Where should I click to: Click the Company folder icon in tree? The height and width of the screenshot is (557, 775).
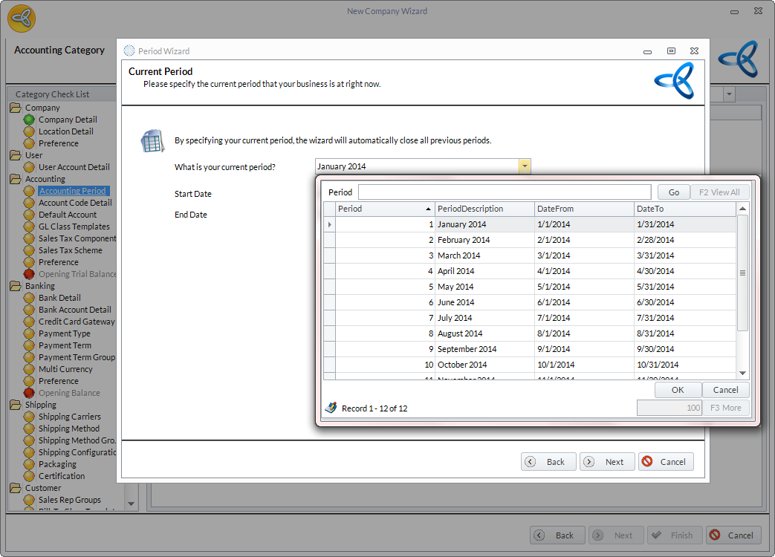pos(16,108)
